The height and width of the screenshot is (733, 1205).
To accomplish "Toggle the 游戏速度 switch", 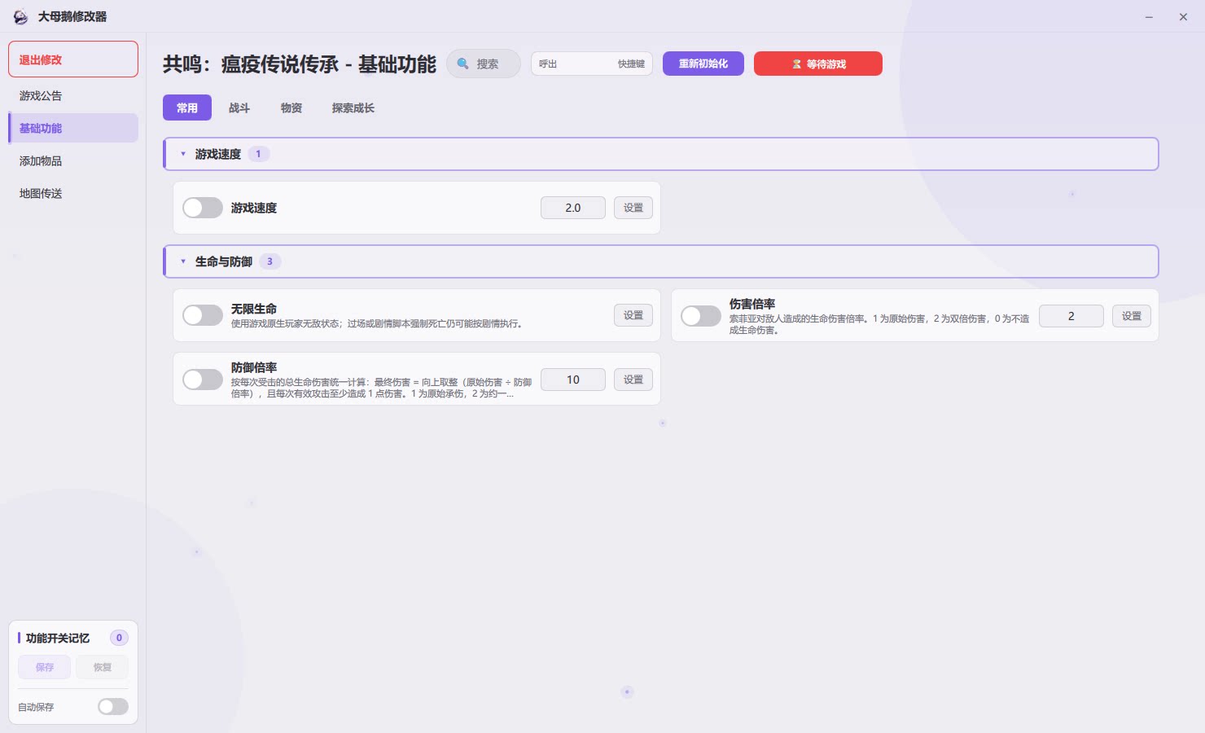I will pyautogui.click(x=203, y=208).
